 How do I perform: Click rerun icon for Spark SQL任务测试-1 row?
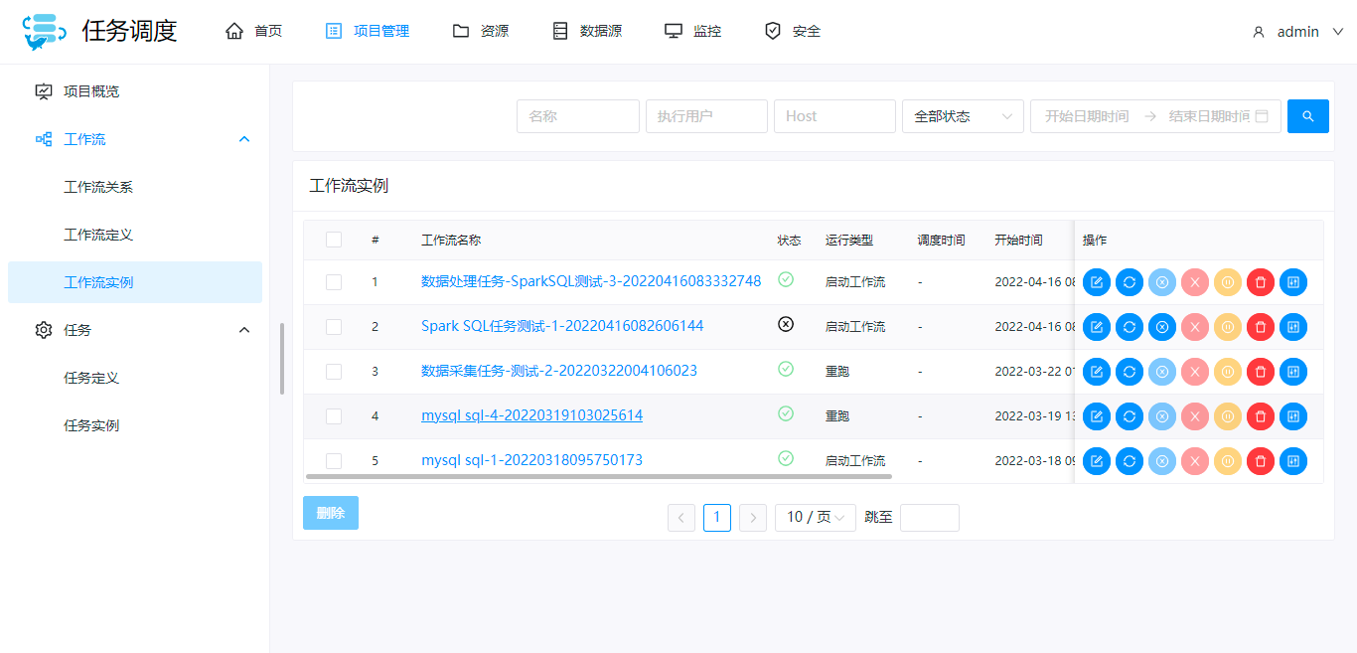[x=1129, y=327]
